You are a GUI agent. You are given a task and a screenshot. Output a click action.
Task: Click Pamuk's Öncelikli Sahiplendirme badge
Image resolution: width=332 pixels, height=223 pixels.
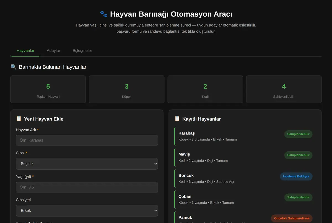[x=292, y=218]
